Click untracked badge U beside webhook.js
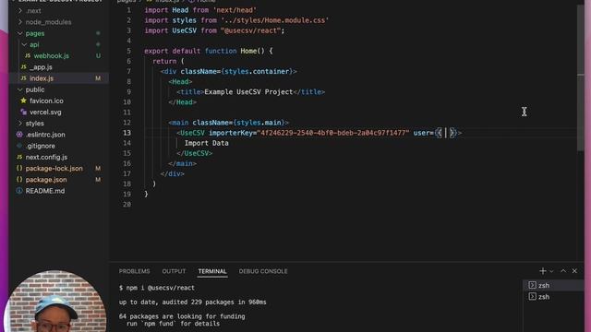 click(x=98, y=55)
